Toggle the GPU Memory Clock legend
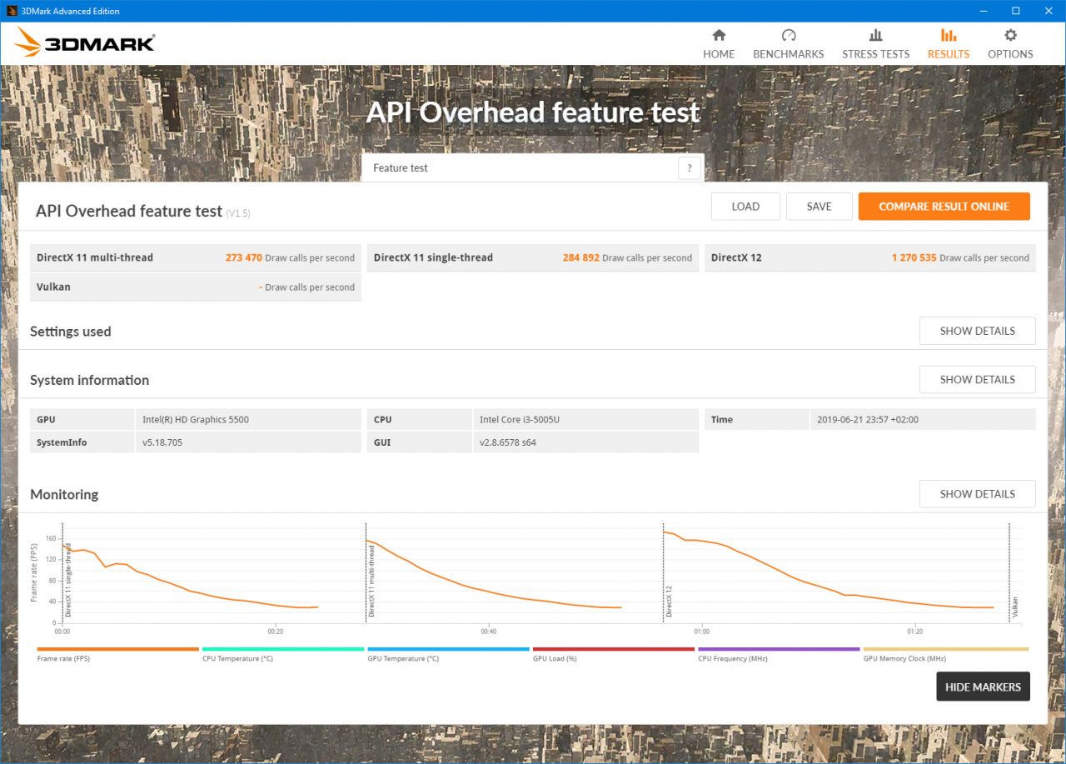The width and height of the screenshot is (1066, 764). click(945, 654)
